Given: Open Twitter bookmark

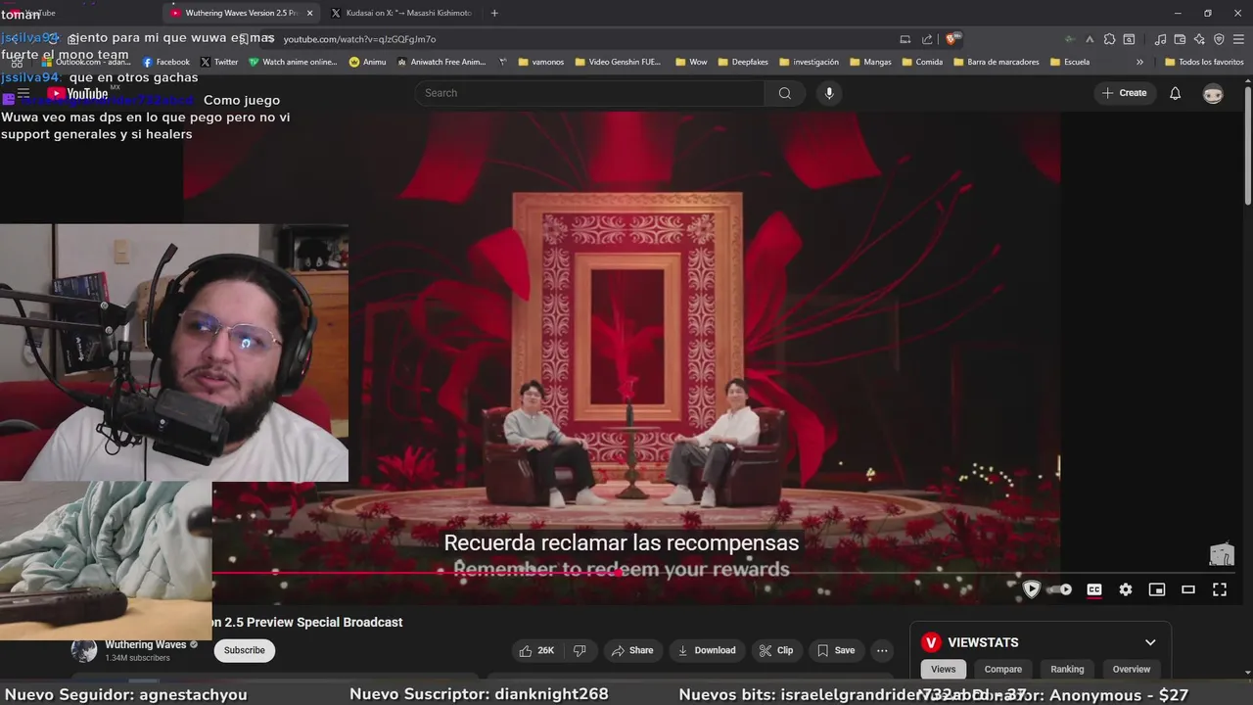Looking at the screenshot, I should 218,62.
